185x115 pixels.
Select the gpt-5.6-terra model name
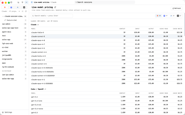[37, 109]
